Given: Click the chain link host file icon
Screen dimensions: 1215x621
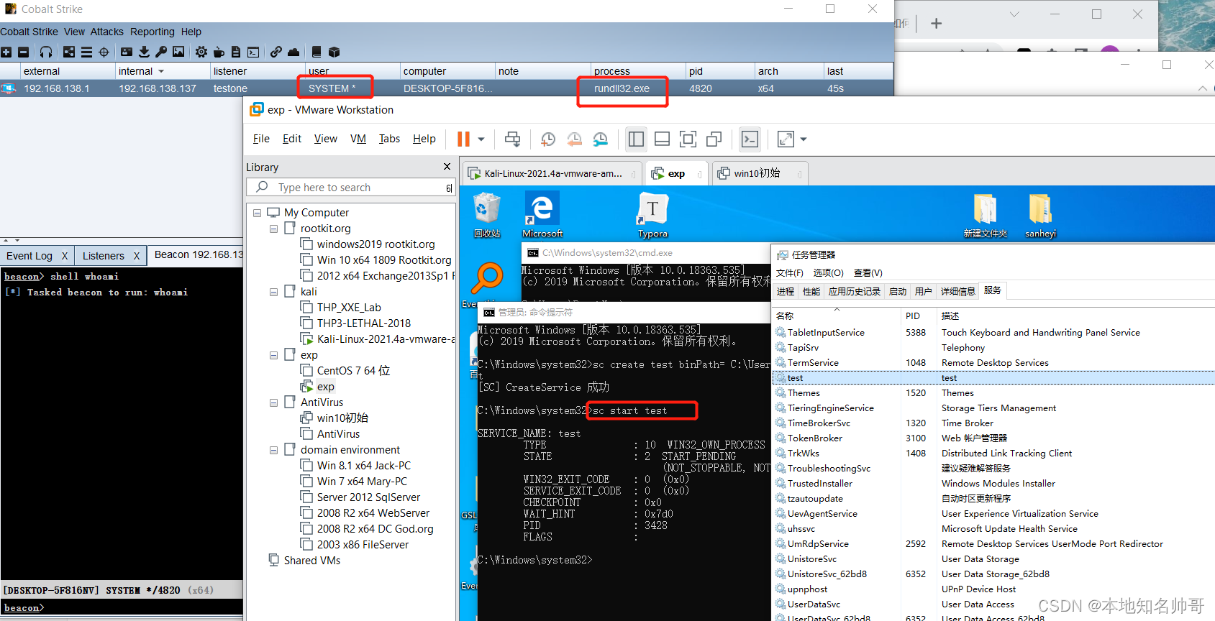Looking at the screenshot, I should click(x=276, y=52).
